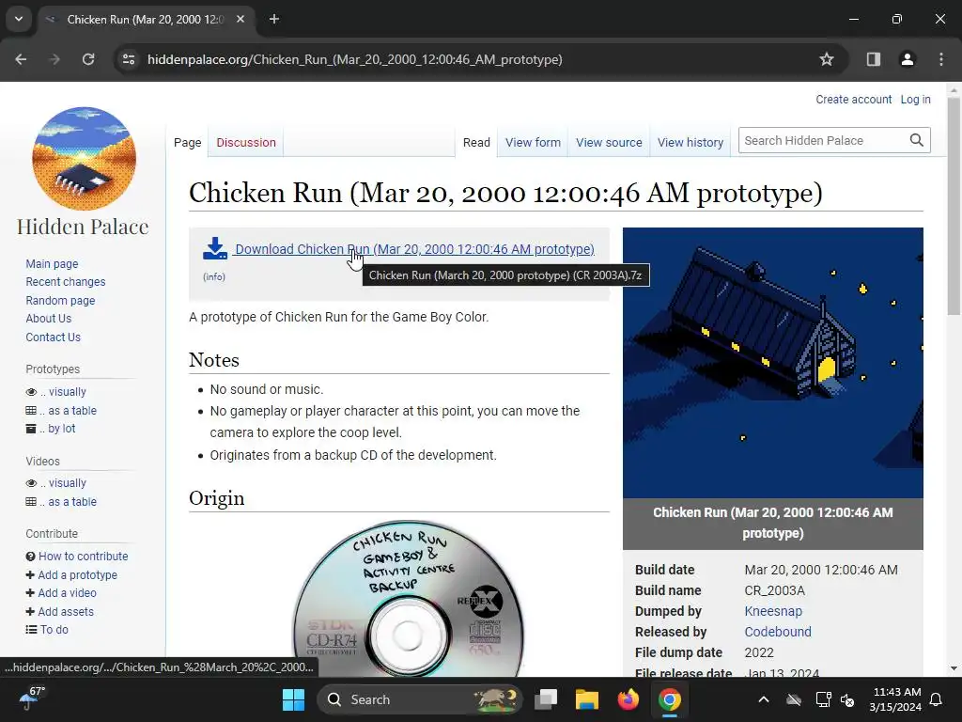Screen dimensions: 962x722
Task: Open site information icon in address bar
Action: click(x=129, y=59)
